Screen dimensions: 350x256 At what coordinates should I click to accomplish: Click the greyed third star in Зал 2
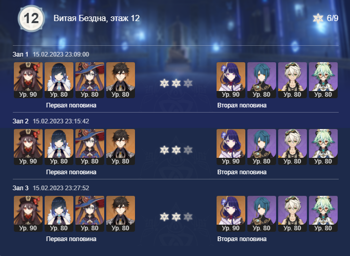(x=188, y=150)
